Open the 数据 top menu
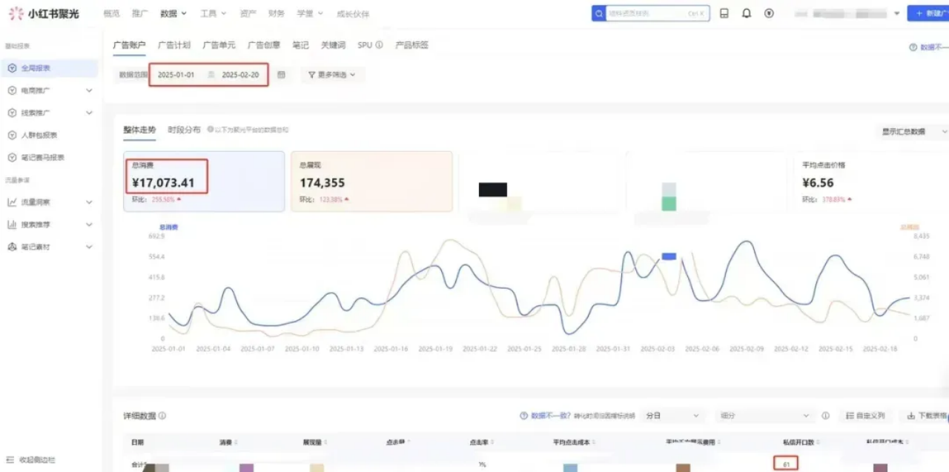 tap(173, 13)
